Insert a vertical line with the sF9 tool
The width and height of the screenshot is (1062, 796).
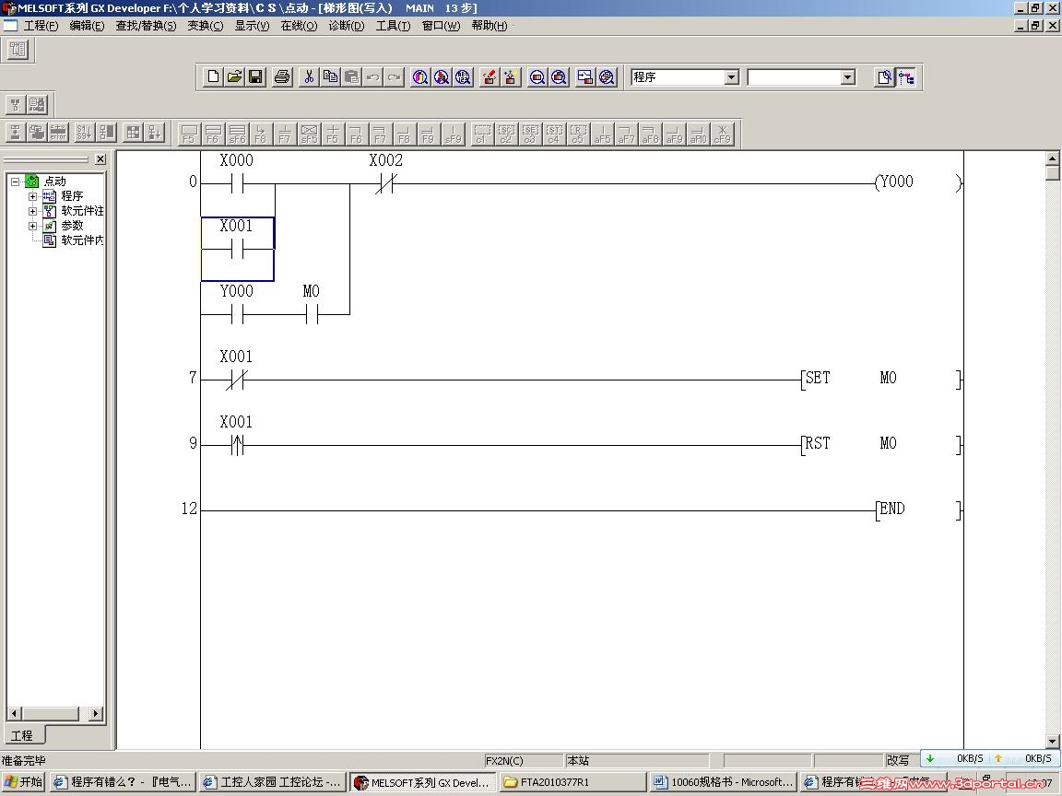[x=453, y=133]
